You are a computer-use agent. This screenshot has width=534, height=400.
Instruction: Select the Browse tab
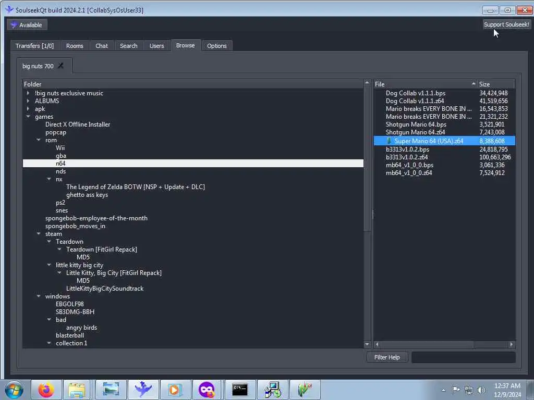coord(185,45)
